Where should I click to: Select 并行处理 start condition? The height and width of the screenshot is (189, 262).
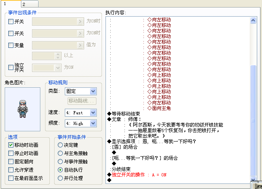tap(60, 178)
